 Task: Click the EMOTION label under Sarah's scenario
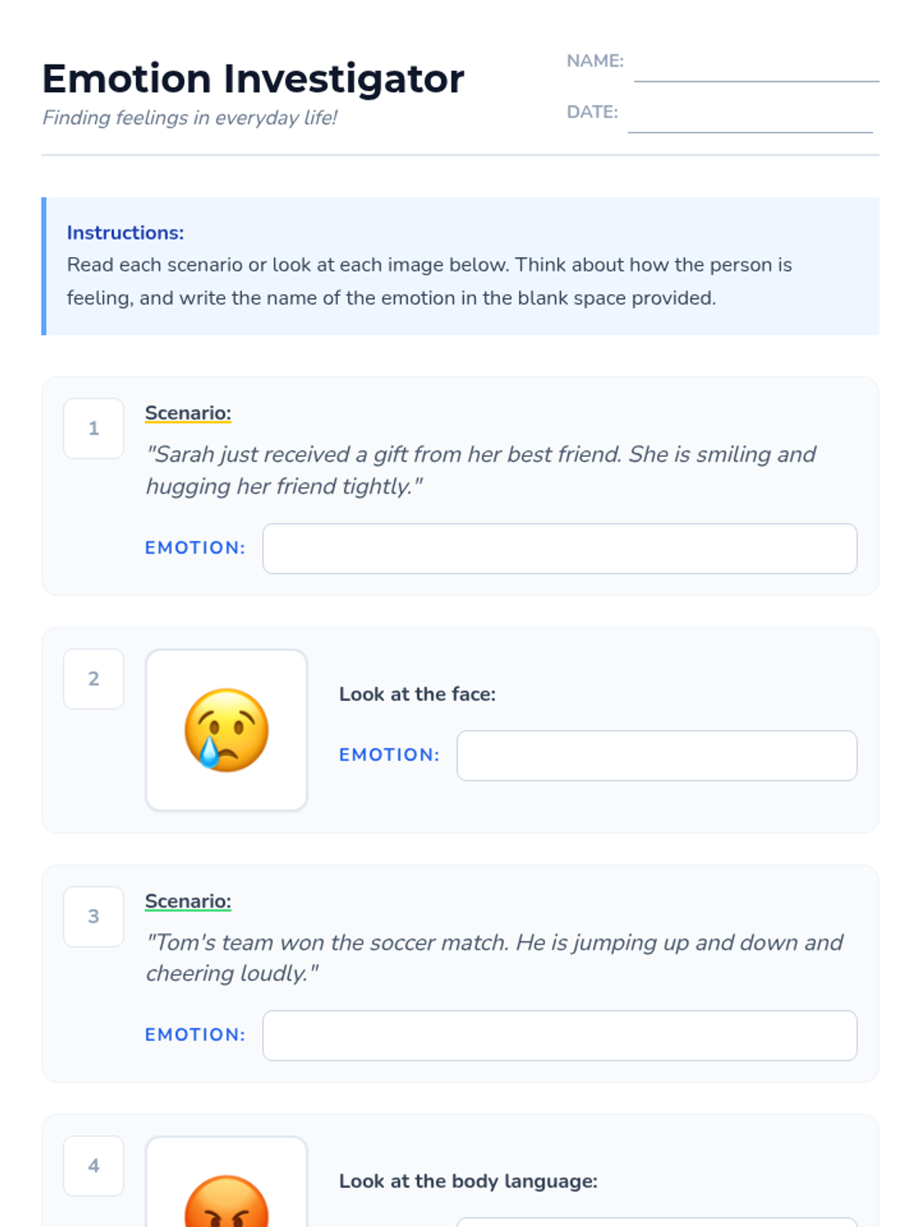click(195, 548)
